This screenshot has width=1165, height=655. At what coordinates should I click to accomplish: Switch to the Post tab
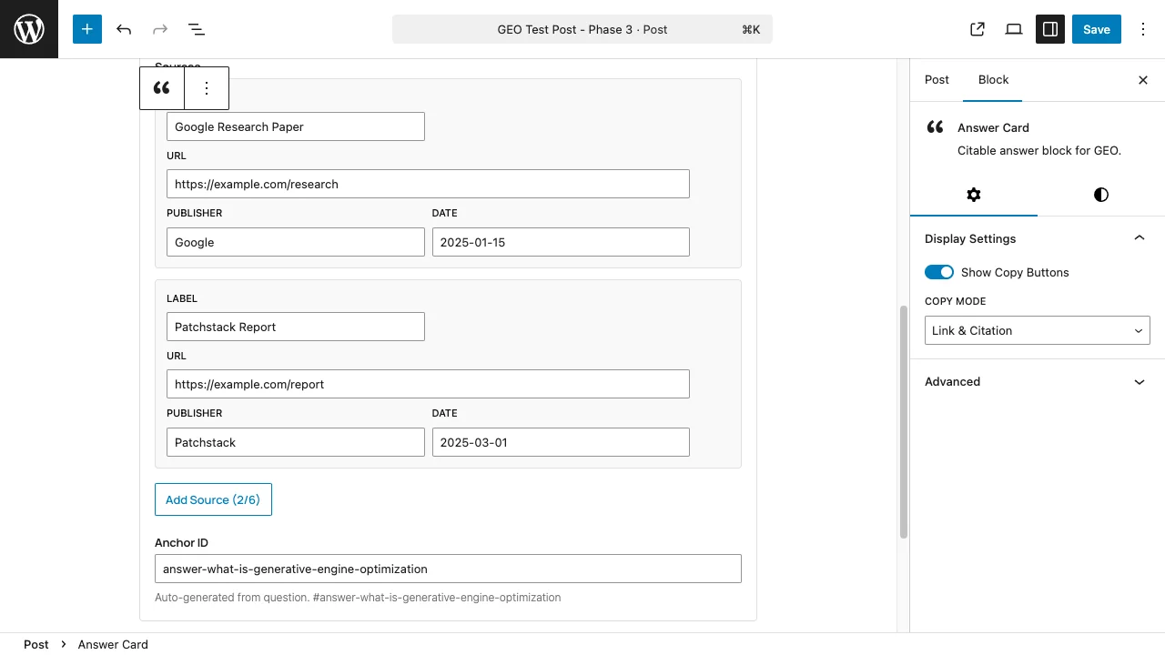click(937, 80)
